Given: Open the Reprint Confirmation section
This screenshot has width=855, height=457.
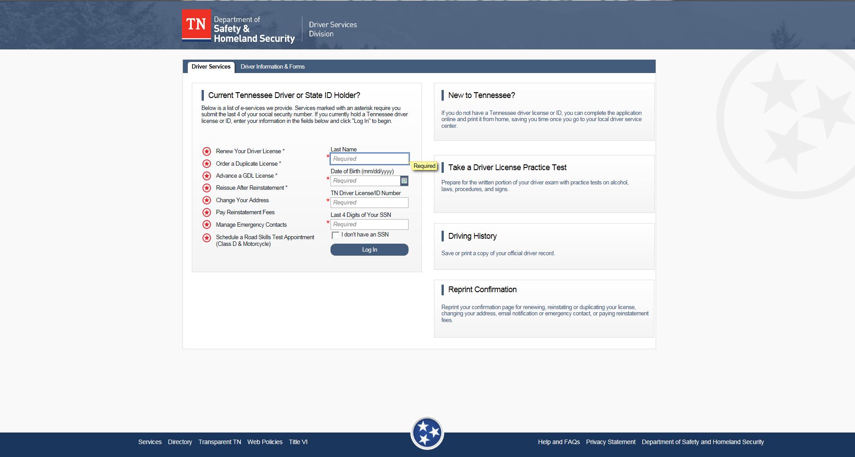Looking at the screenshot, I should point(482,290).
